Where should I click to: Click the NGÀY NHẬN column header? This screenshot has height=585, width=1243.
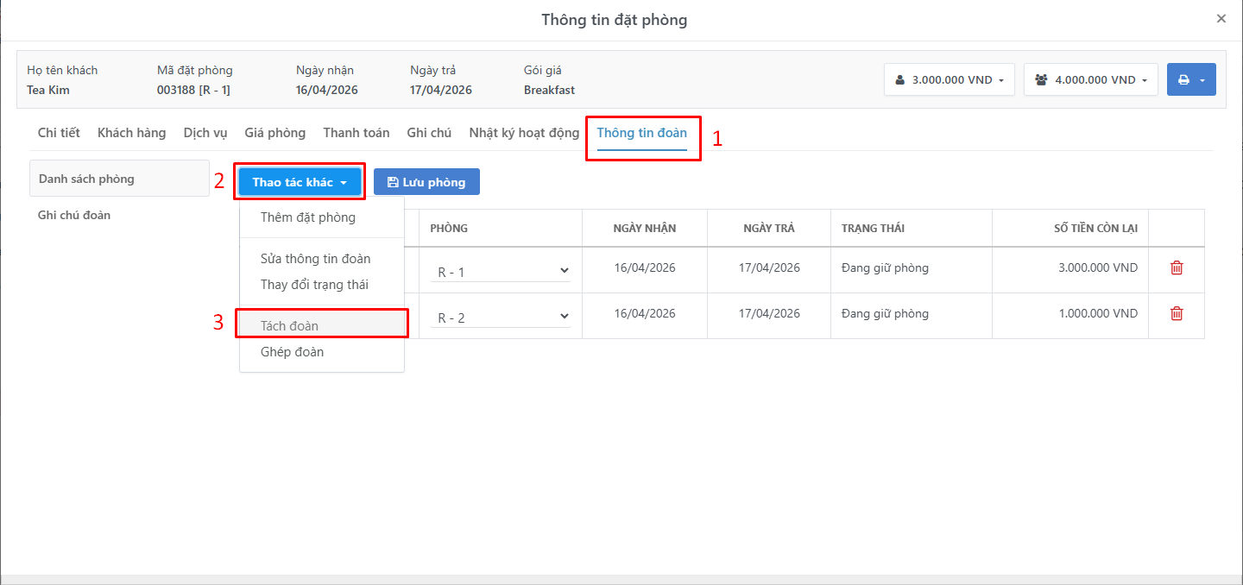645,229
